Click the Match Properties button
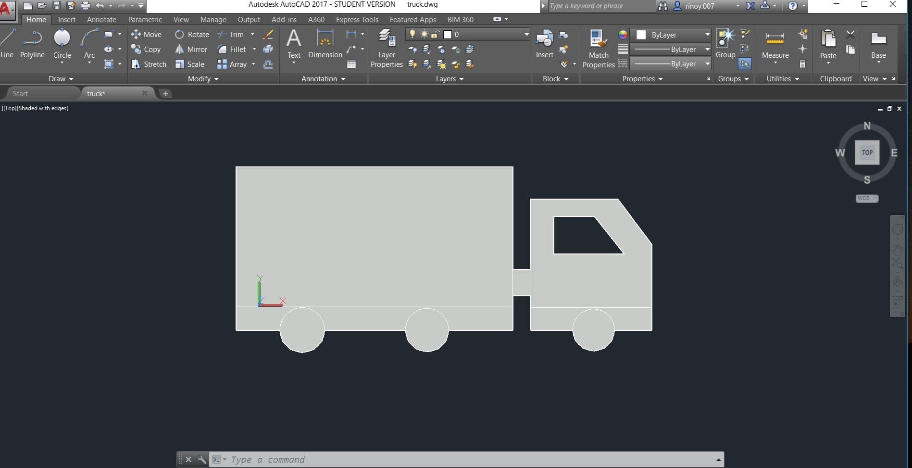The image size is (912, 468). click(x=599, y=48)
